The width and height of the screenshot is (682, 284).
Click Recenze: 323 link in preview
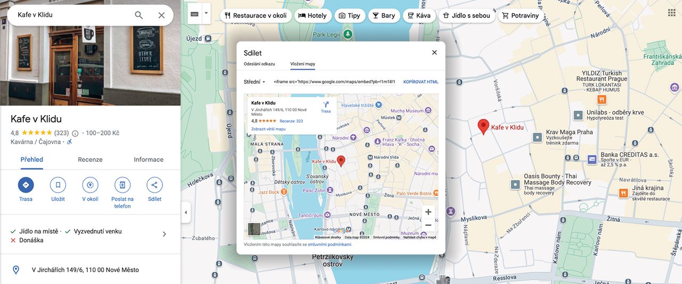point(291,121)
